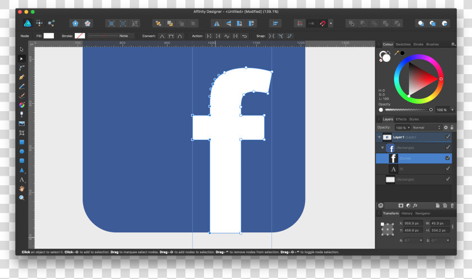The image size is (472, 279).
Task: Select the Crop tool
Action: point(22,133)
